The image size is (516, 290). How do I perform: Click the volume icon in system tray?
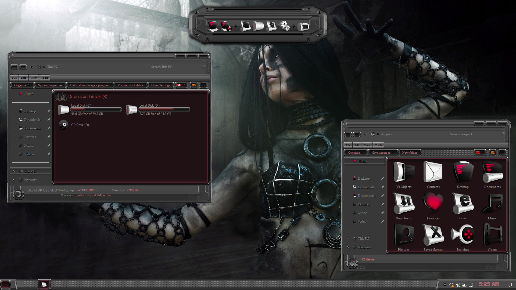point(458,285)
